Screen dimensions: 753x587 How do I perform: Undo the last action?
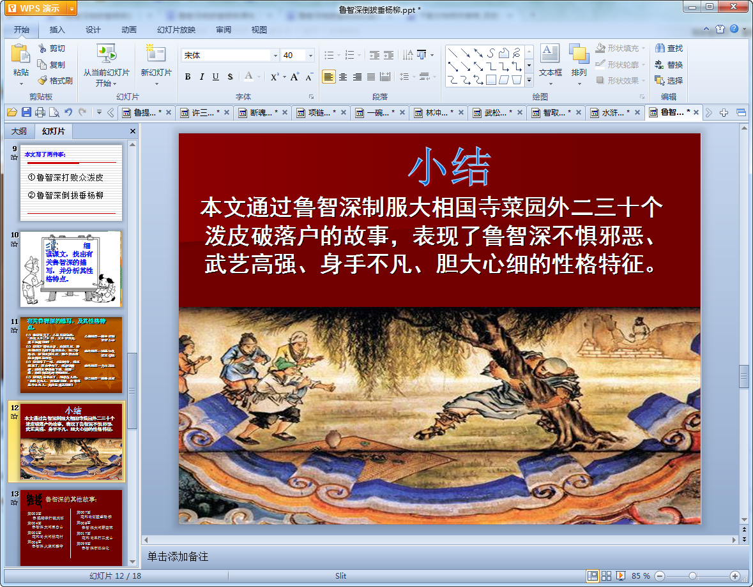[x=68, y=112]
